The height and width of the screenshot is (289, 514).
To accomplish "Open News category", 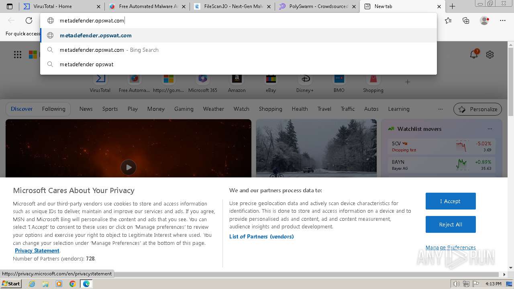I will pos(86,109).
